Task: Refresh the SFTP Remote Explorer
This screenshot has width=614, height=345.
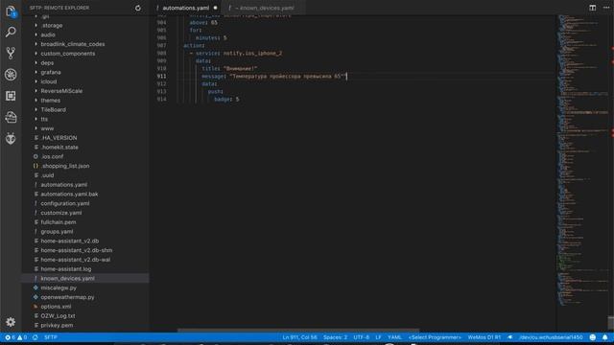Action: point(138,8)
